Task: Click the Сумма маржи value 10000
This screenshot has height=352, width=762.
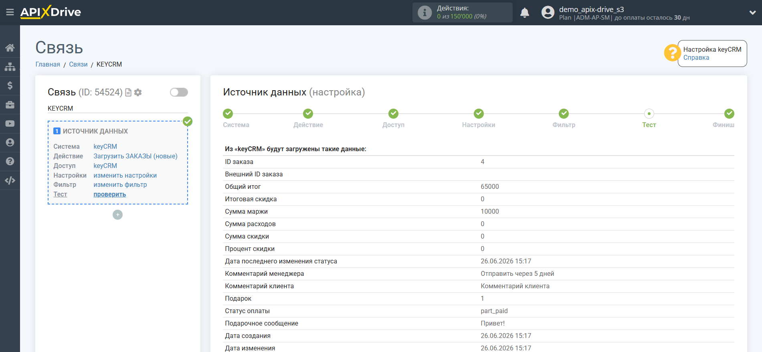Action: coord(490,211)
